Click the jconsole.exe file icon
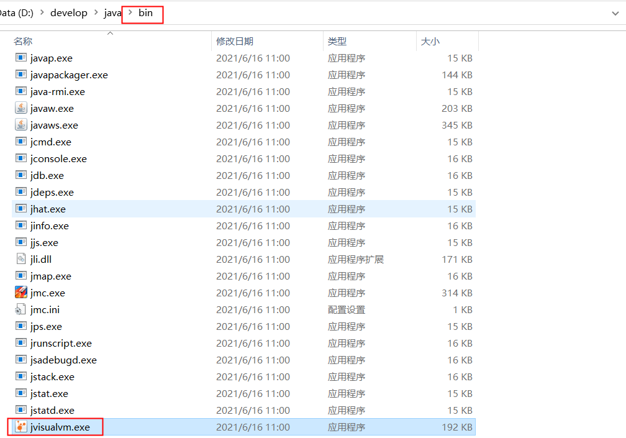This screenshot has height=438, width=626. 20,158
